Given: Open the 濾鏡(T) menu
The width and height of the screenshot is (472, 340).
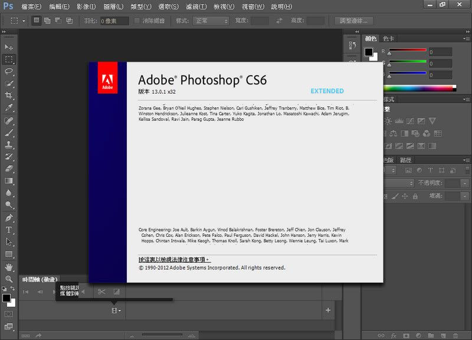Looking at the screenshot, I should pyautogui.click(x=196, y=6).
